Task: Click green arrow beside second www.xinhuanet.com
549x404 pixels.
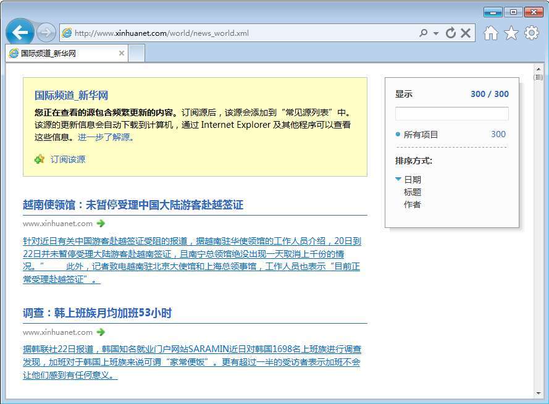Action: [101, 332]
